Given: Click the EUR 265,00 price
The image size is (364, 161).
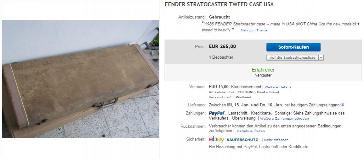Looking at the screenshot, I should 222,46.
